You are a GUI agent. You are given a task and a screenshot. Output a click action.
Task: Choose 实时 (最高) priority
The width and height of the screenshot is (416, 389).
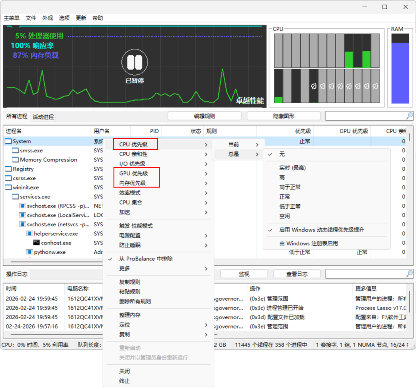click(x=327, y=168)
